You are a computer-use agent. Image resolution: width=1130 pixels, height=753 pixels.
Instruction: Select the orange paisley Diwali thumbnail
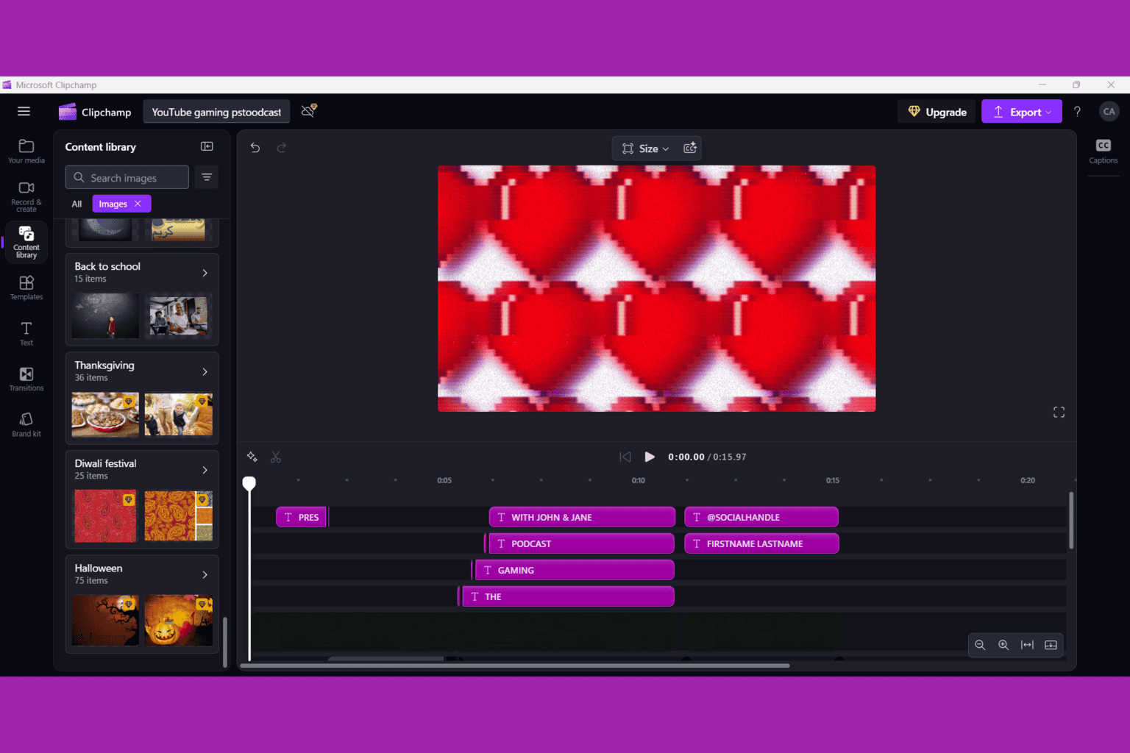(179, 515)
